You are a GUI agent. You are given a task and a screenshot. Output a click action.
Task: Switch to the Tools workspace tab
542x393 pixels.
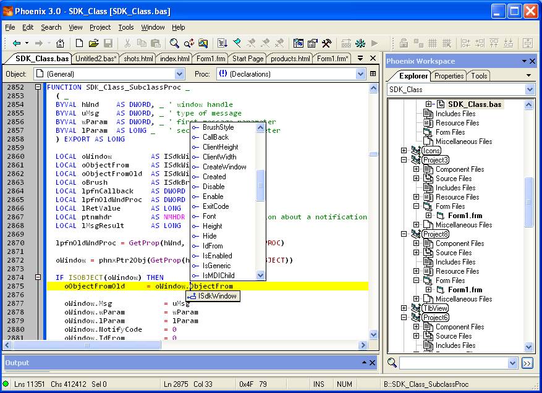coord(479,76)
